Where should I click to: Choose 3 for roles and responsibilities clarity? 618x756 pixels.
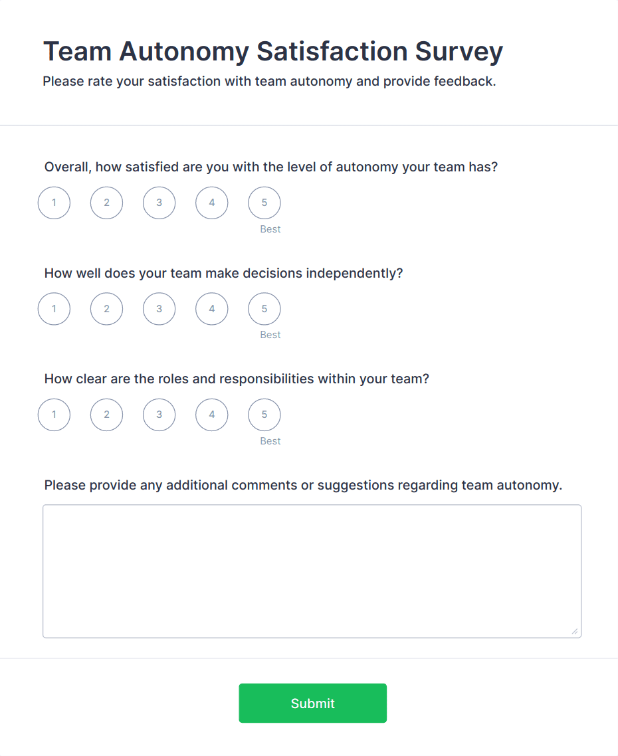click(159, 415)
